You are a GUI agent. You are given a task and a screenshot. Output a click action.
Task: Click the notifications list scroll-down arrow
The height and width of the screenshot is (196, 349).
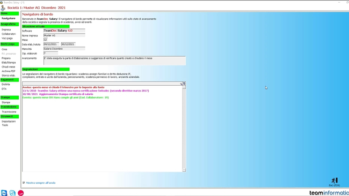click(x=184, y=170)
